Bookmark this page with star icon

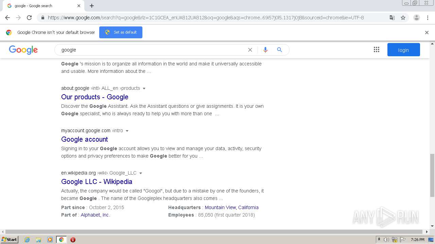(x=403, y=18)
